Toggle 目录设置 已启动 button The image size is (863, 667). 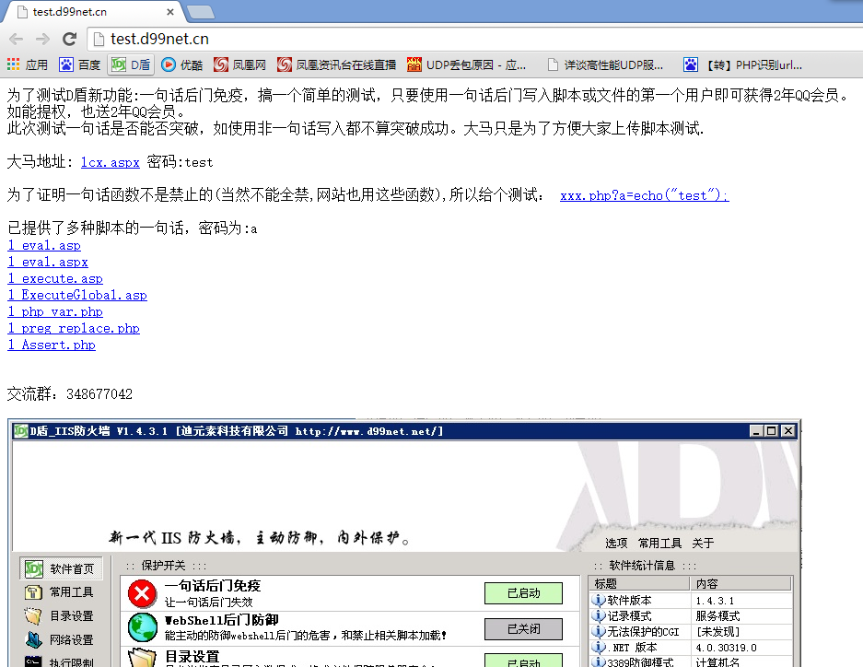[523, 661]
